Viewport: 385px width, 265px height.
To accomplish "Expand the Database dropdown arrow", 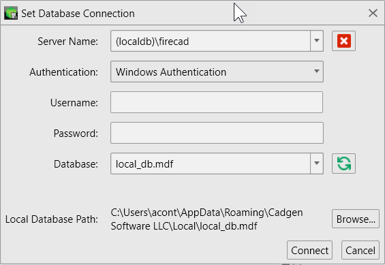I will pos(317,163).
